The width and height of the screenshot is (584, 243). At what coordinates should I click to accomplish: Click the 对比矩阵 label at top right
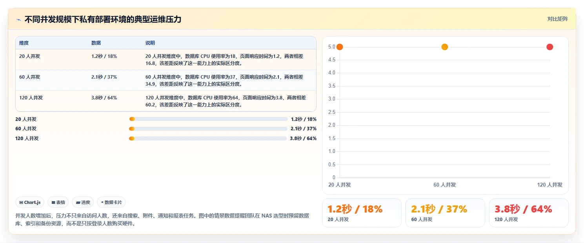pyautogui.click(x=558, y=19)
